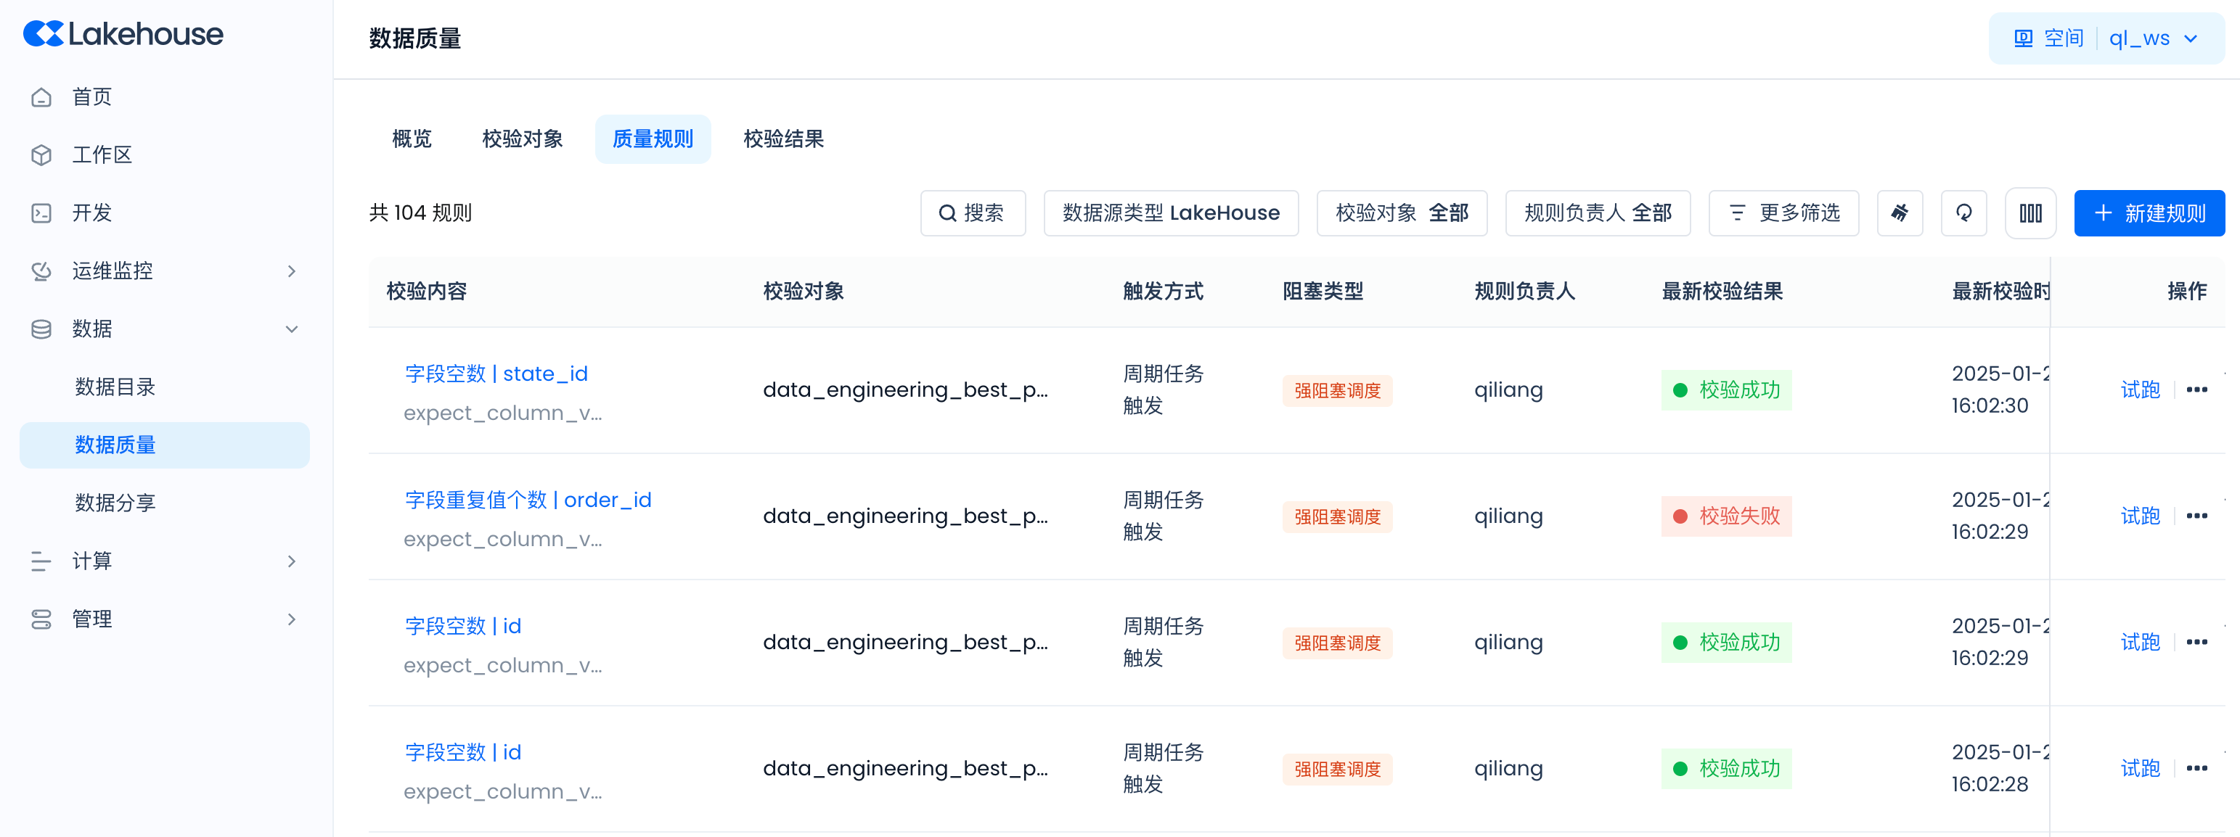2240x837 pixels.
Task: Collapse the 数据 sidebar section
Action: (x=291, y=329)
